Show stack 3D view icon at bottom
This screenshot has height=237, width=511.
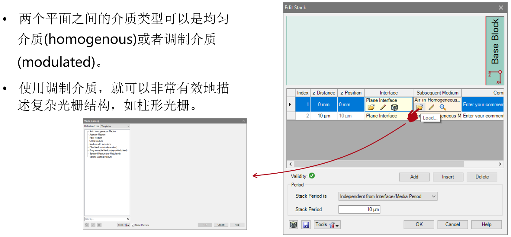point(293,225)
